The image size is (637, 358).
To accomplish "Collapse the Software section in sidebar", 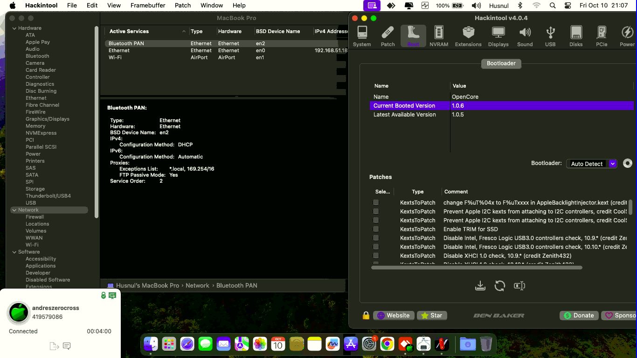I will point(14,252).
